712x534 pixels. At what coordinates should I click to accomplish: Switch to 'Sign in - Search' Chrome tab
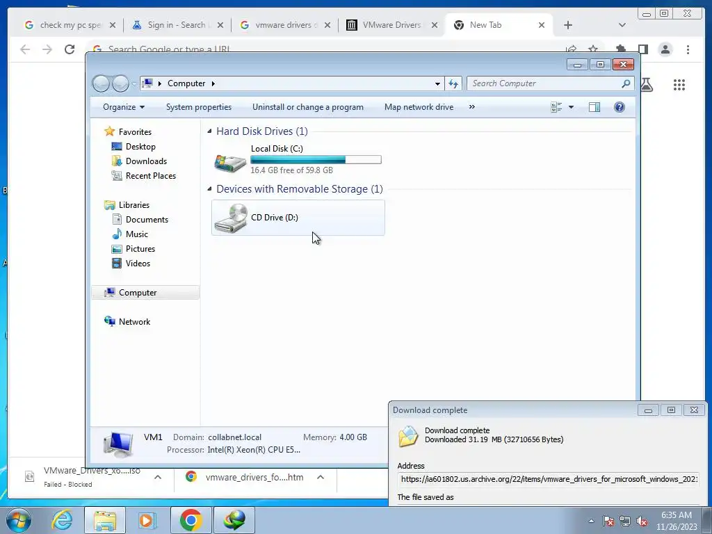(177, 25)
